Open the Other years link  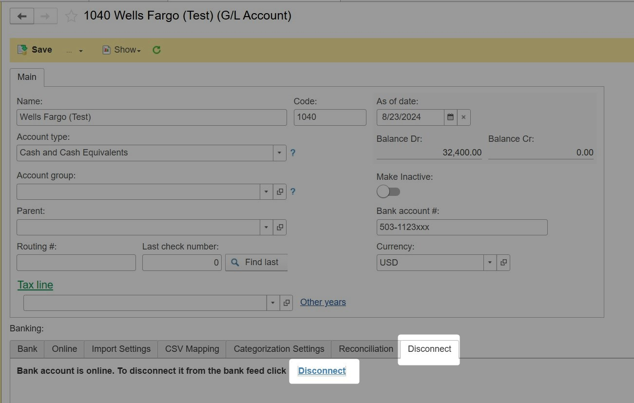click(323, 302)
